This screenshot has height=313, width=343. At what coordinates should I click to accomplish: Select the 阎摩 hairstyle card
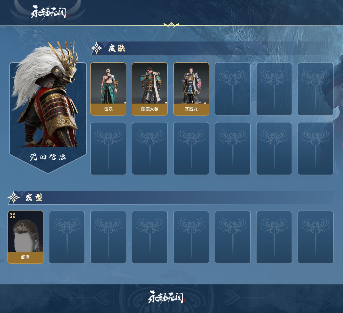coord(25,237)
